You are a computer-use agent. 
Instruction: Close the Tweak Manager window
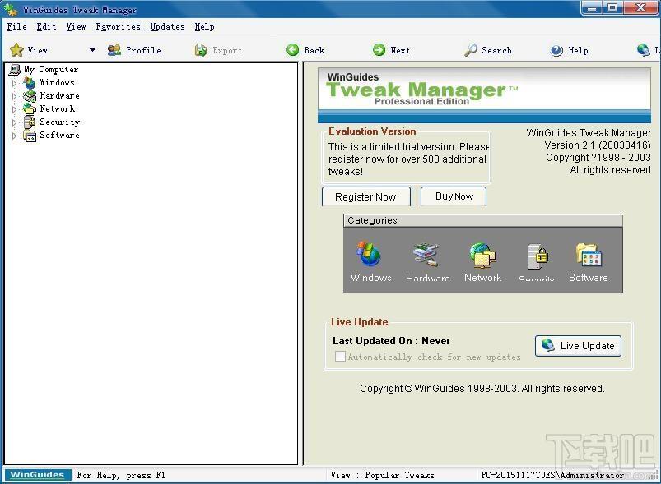pyautogui.click(x=640, y=8)
